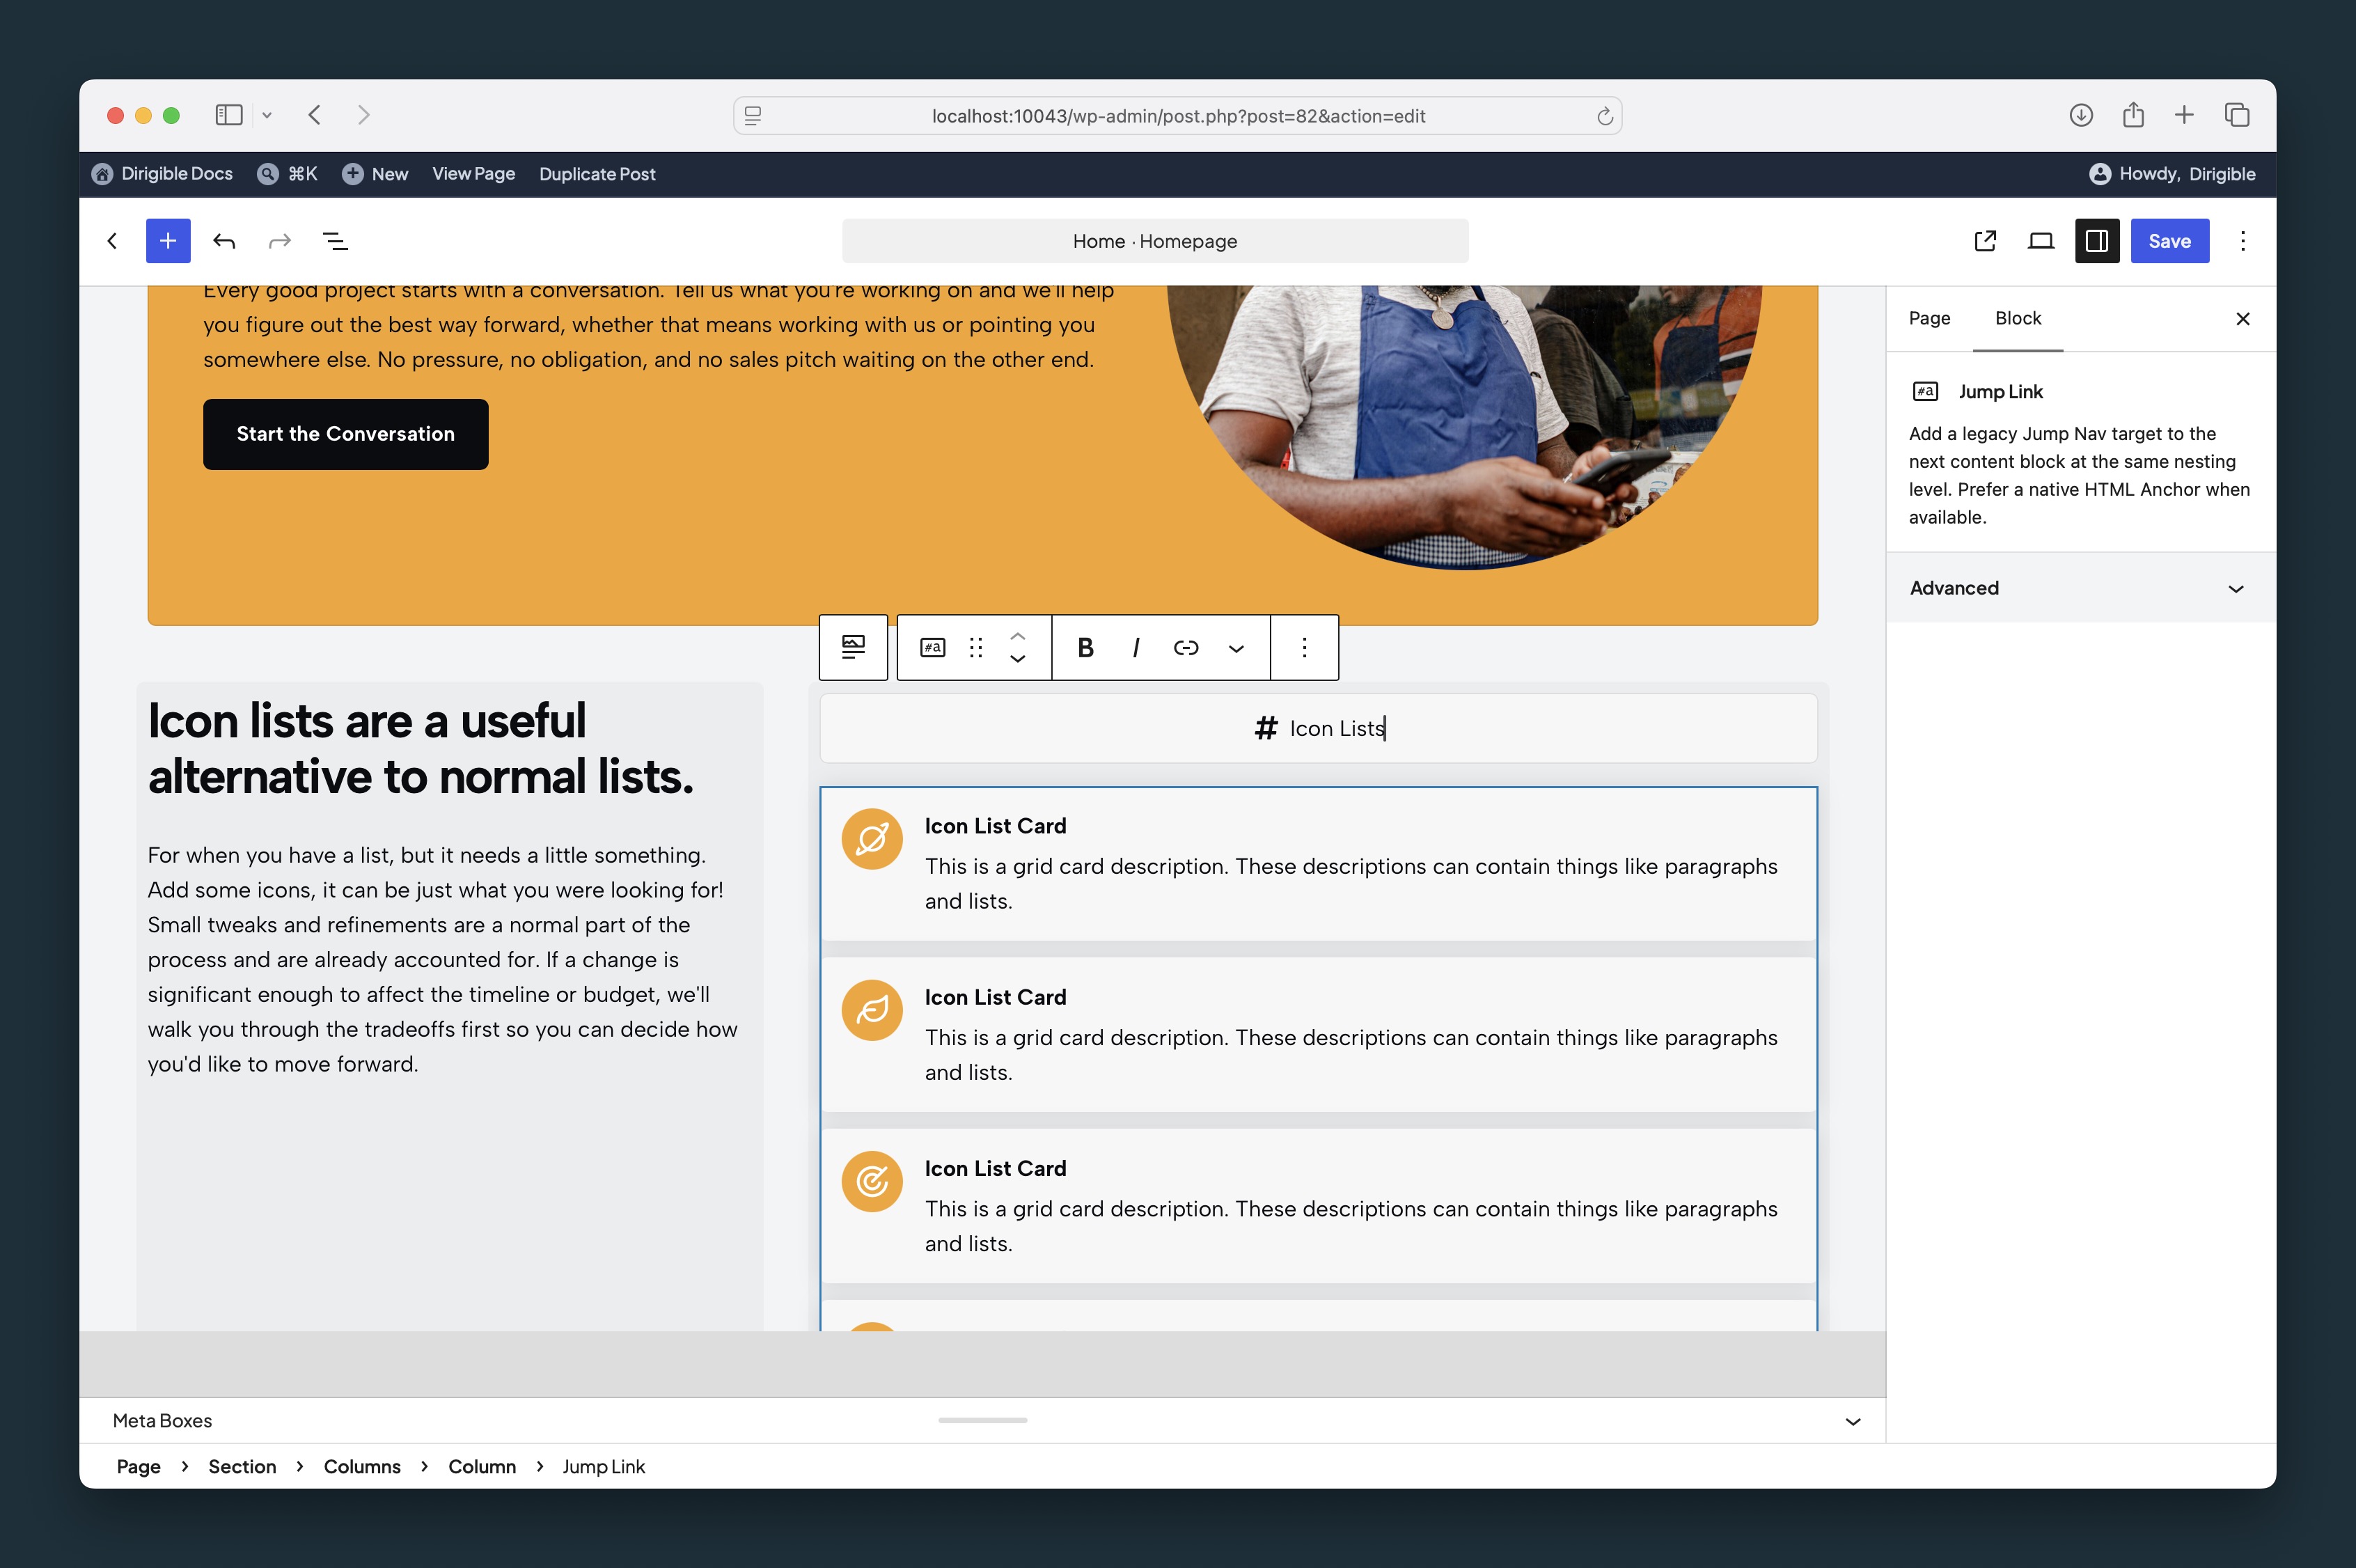Save the page

tap(2169, 241)
